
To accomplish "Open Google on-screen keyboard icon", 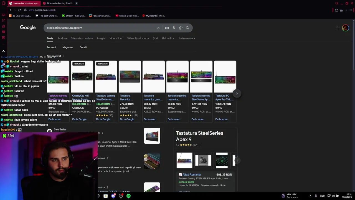I will coord(167,28).
